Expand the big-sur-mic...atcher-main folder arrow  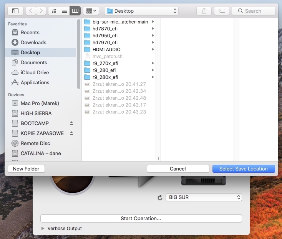(153, 22)
